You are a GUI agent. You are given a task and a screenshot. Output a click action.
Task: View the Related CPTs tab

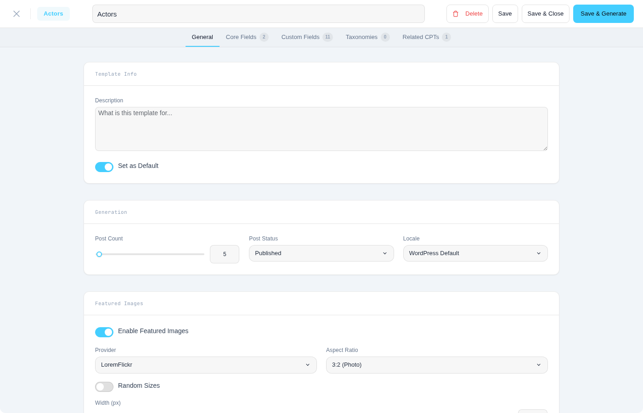click(421, 37)
